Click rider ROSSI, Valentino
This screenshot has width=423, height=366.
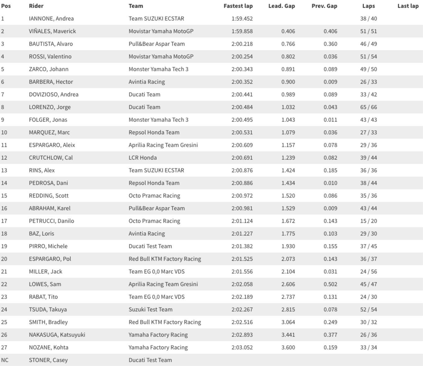click(x=50, y=57)
